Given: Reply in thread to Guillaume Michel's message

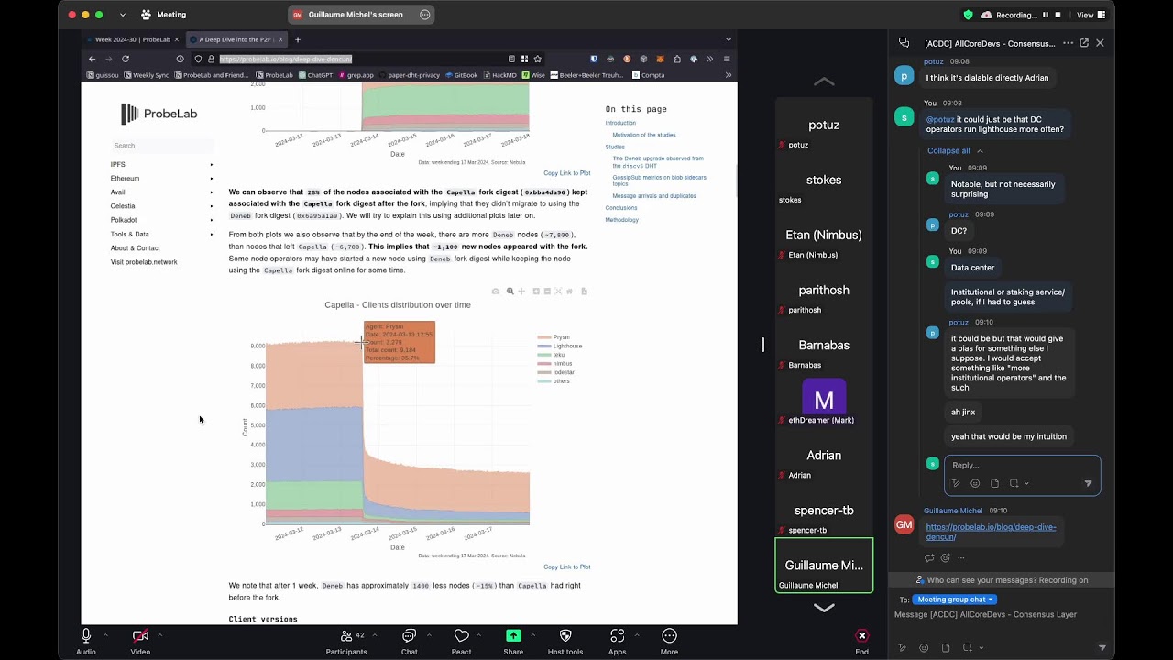Looking at the screenshot, I should 929,557.
